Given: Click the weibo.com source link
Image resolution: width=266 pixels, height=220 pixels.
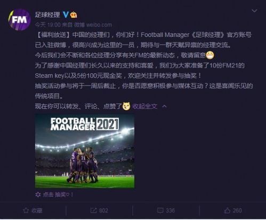Looking at the screenshot, I should click(99, 25).
